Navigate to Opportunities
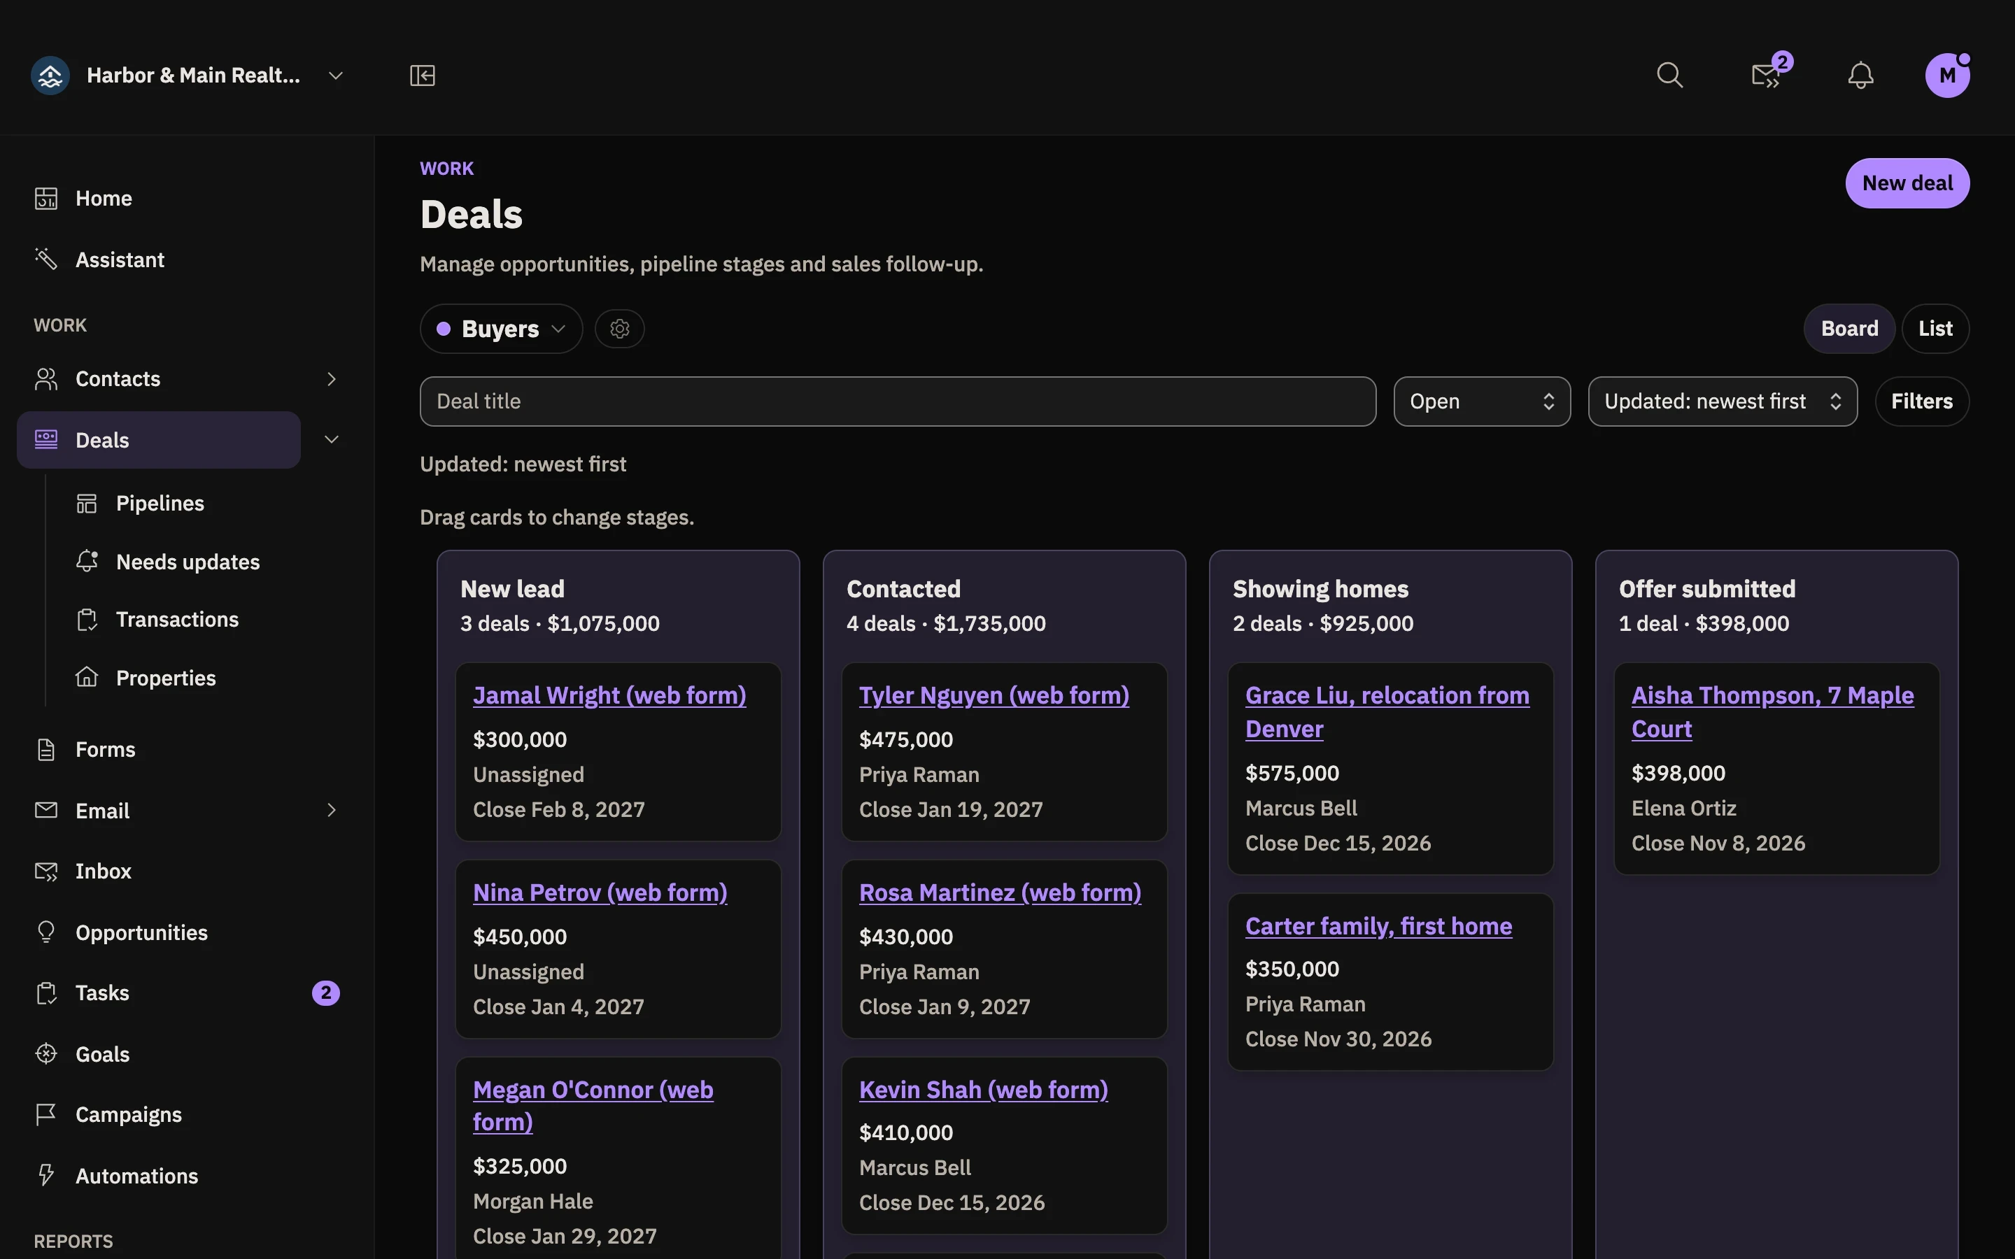 (141, 932)
